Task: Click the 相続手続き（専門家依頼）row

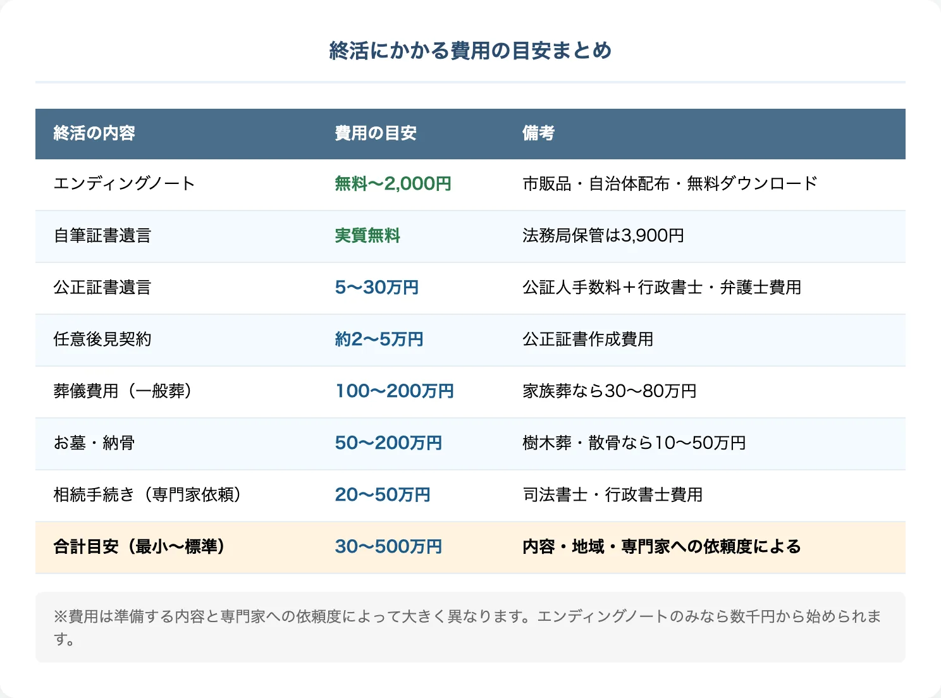Action: (147, 495)
